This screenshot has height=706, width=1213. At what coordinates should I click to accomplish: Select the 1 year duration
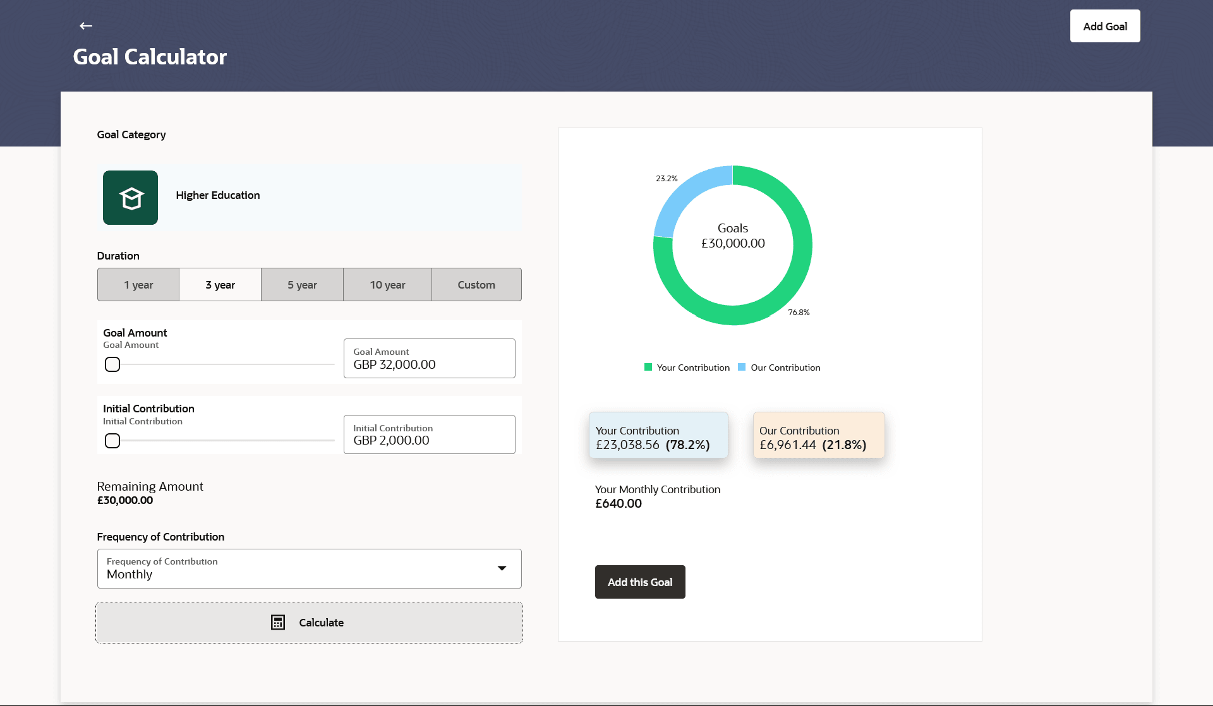click(x=138, y=285)
